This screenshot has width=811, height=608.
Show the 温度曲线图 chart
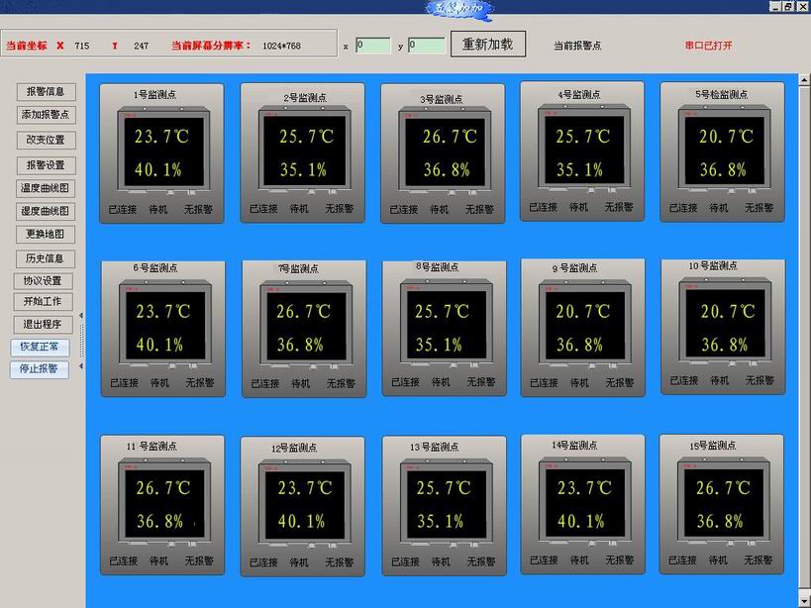[45, 188]
